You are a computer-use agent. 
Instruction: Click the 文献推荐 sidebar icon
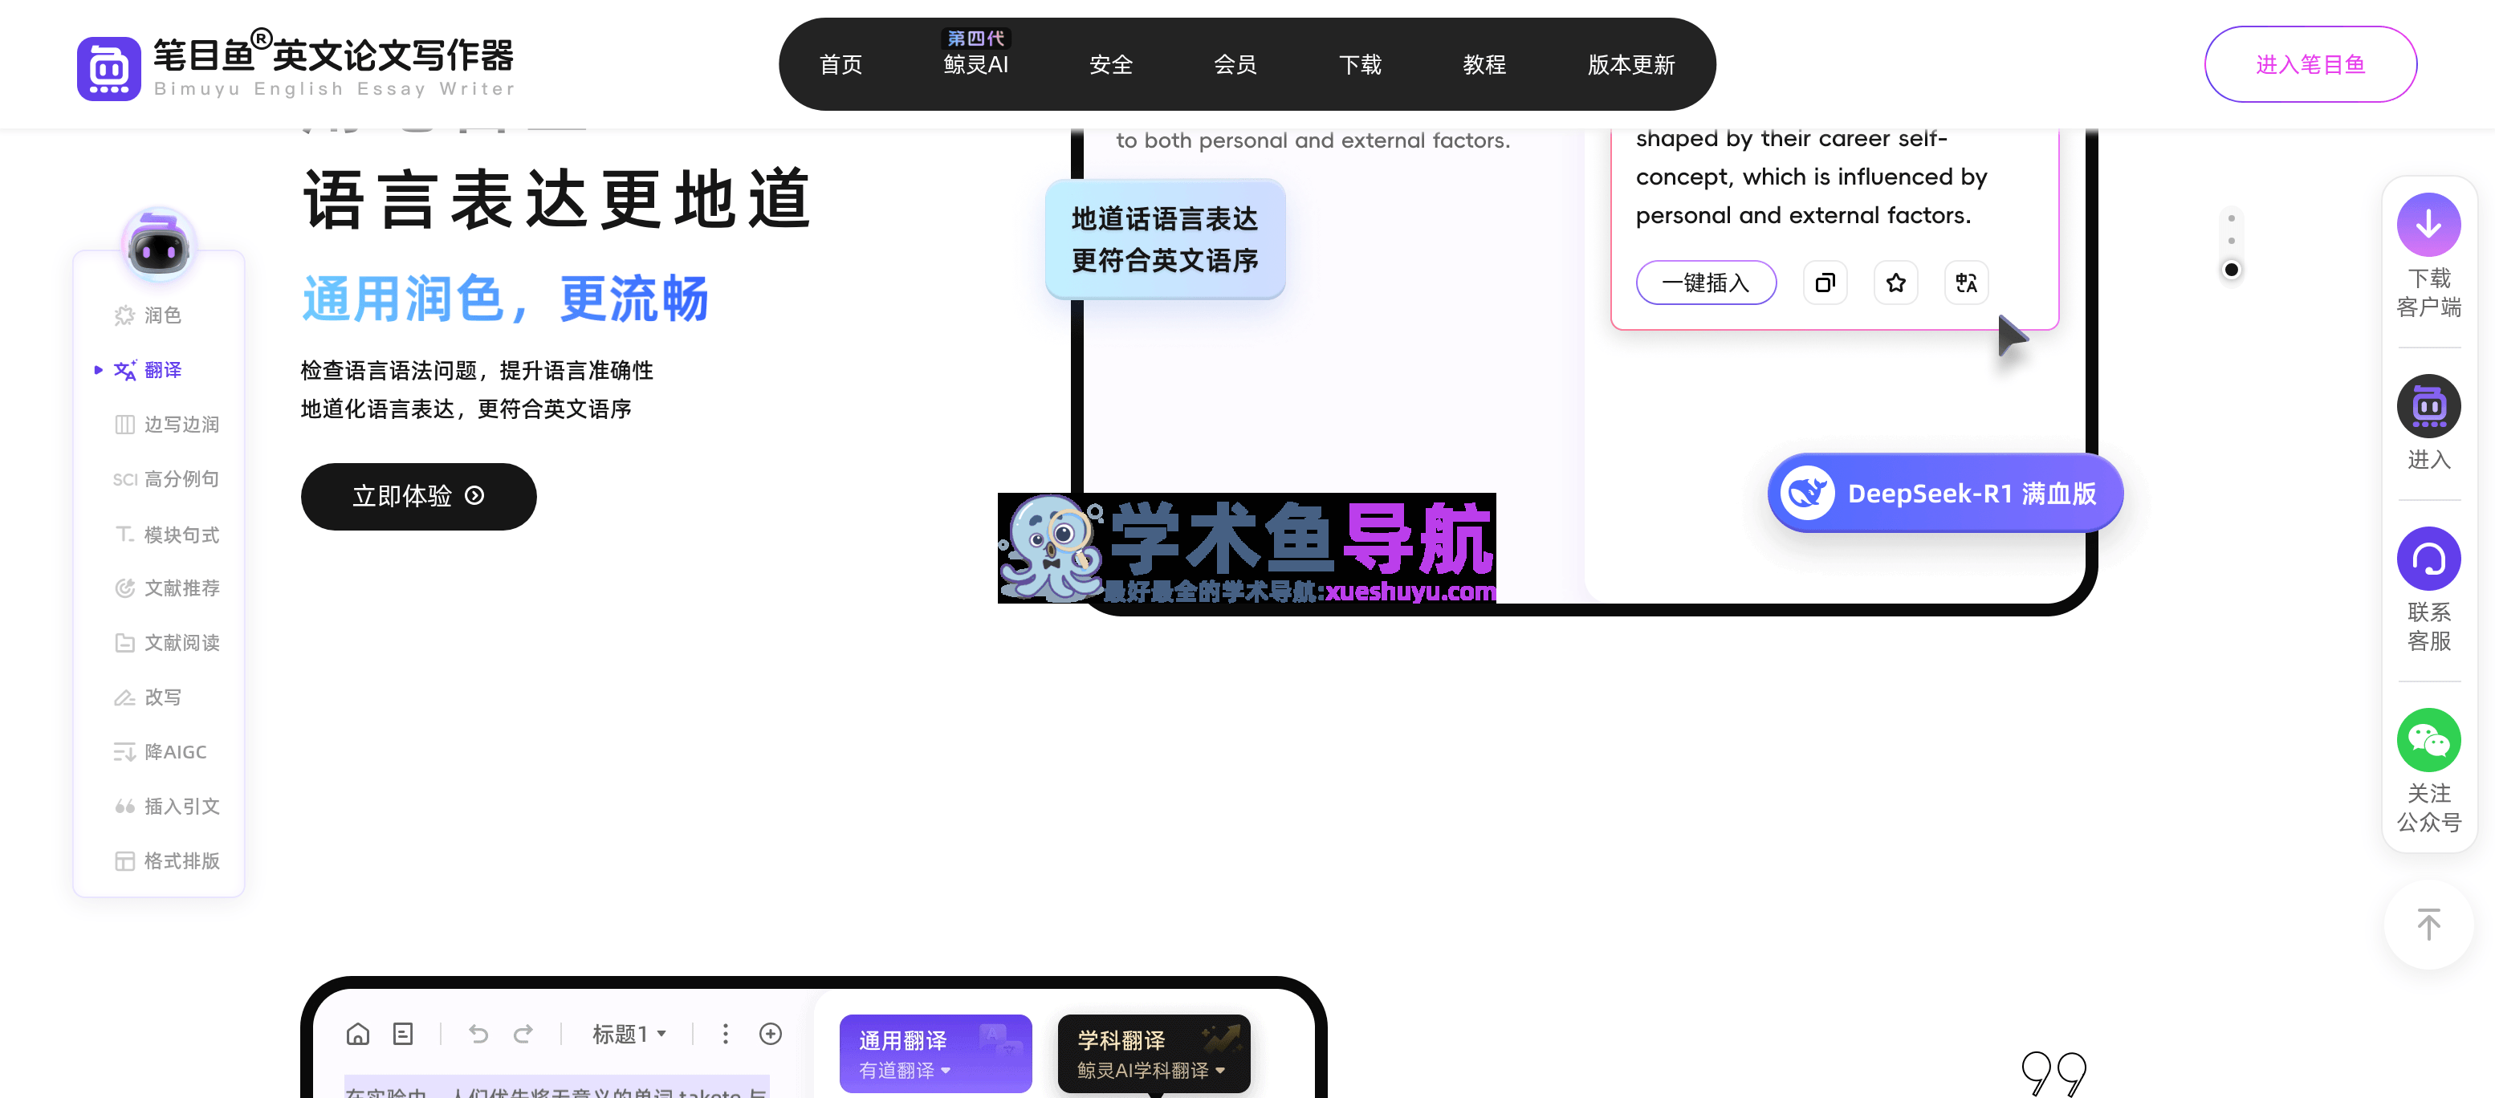[124, 588]
